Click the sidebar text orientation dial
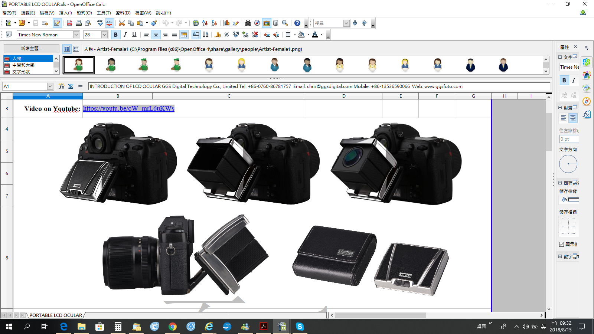 click(x=568, y=164)
